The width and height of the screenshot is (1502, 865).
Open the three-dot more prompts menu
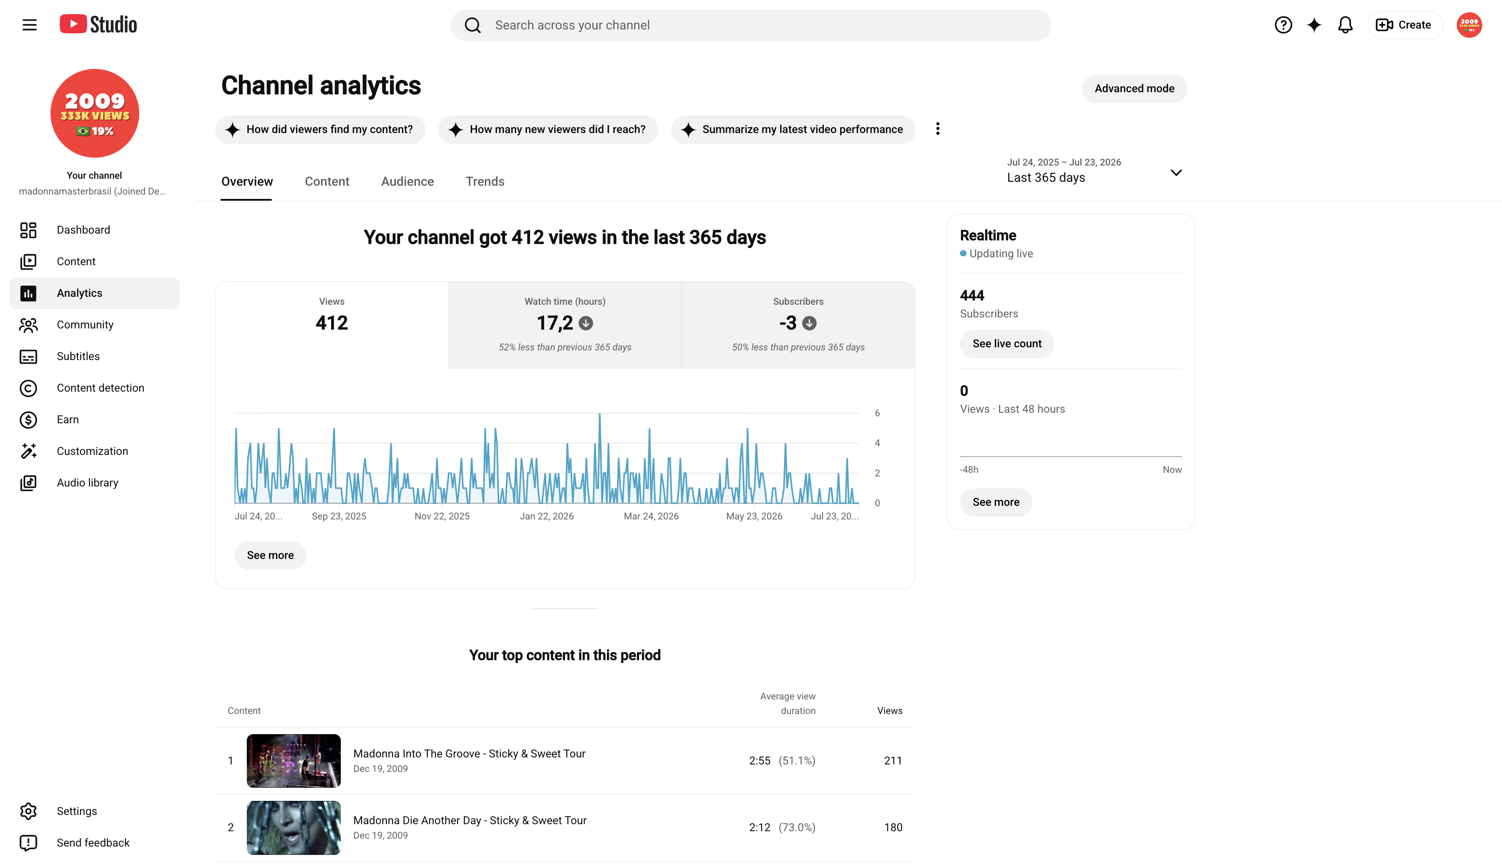point(938,129)
